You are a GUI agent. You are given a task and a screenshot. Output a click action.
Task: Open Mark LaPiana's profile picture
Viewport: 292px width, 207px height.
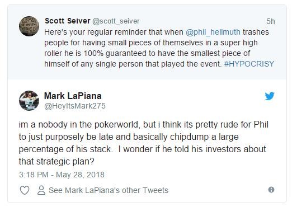pos(29,101)
